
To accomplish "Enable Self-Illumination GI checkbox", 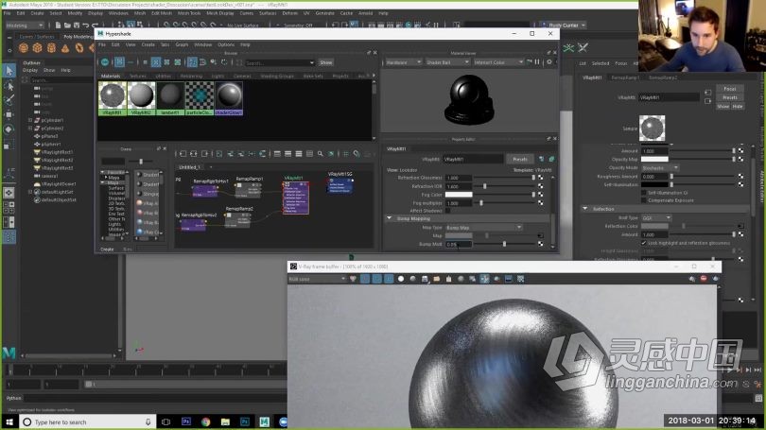I will [x=644, y=193].
